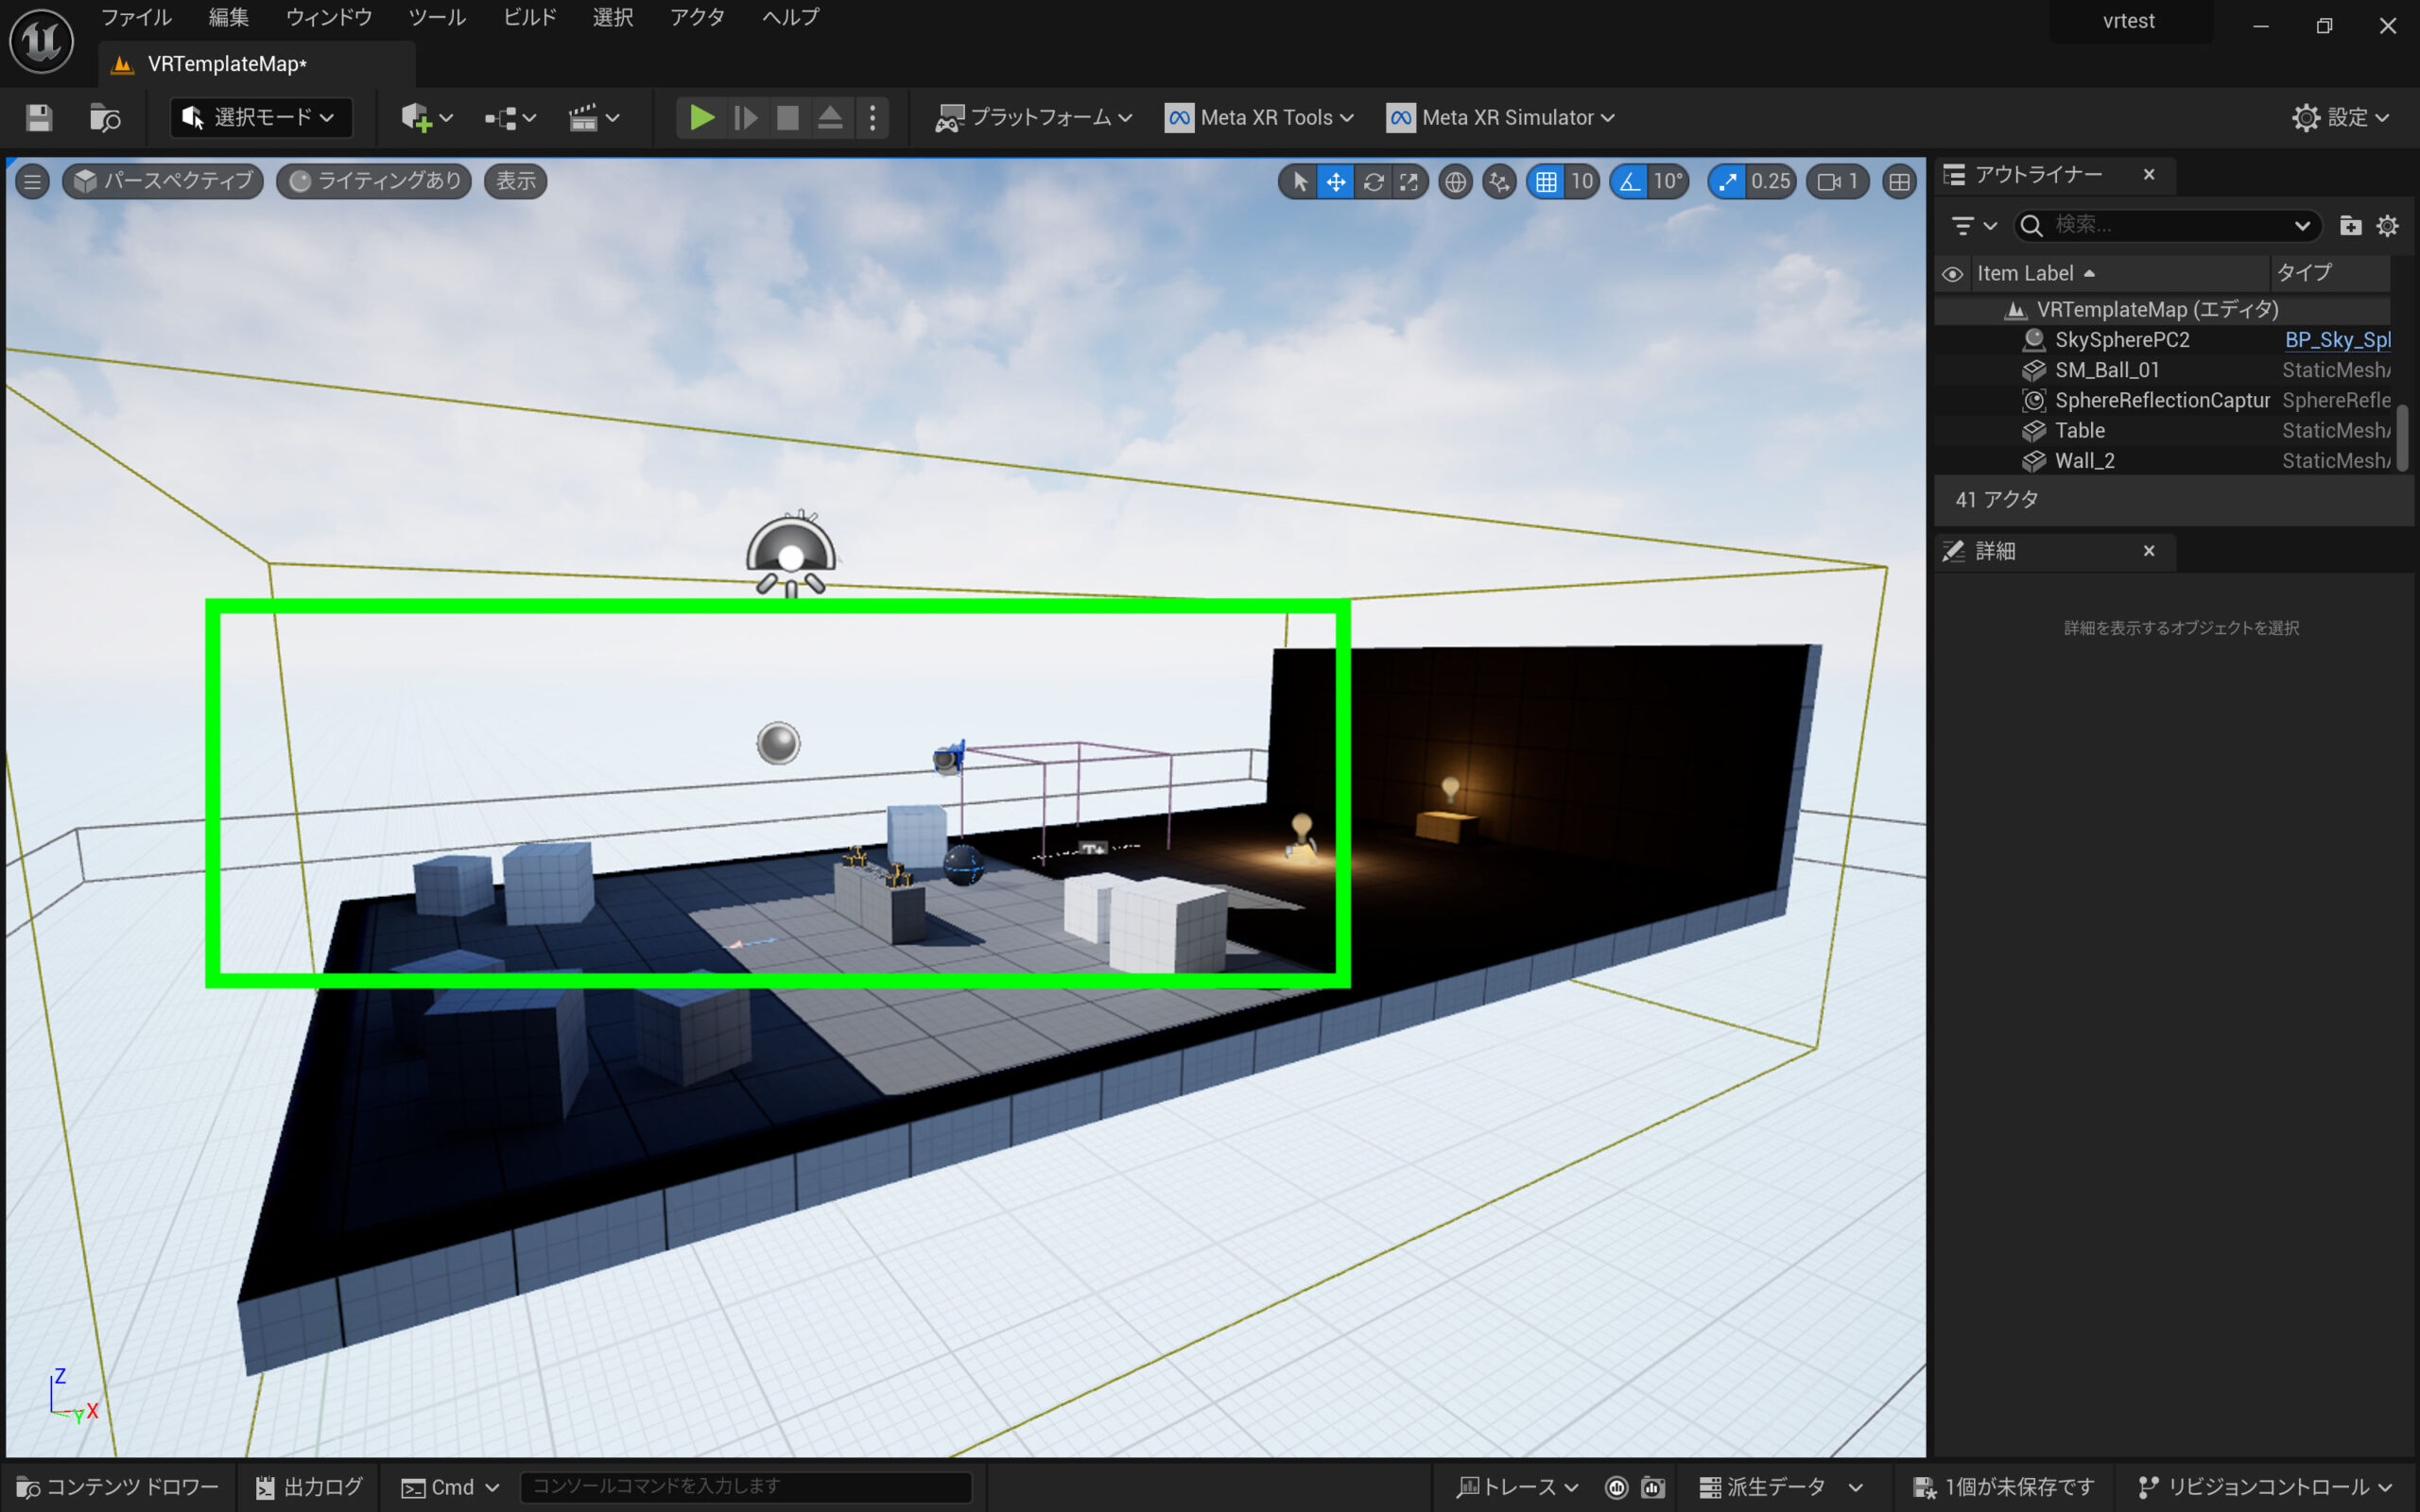Open the 選択モード dropdown
The height and width of the screenshot is (1512, 2420).
pyautogui.click(x=261, y=118)
